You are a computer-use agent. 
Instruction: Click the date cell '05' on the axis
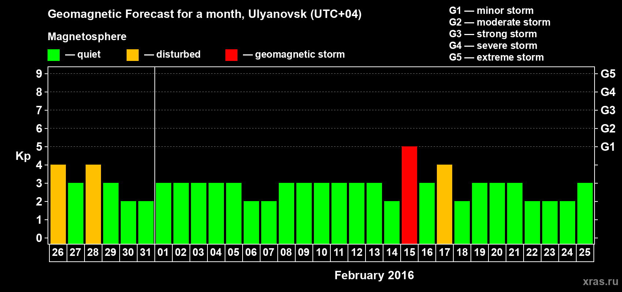coord(234,253)
